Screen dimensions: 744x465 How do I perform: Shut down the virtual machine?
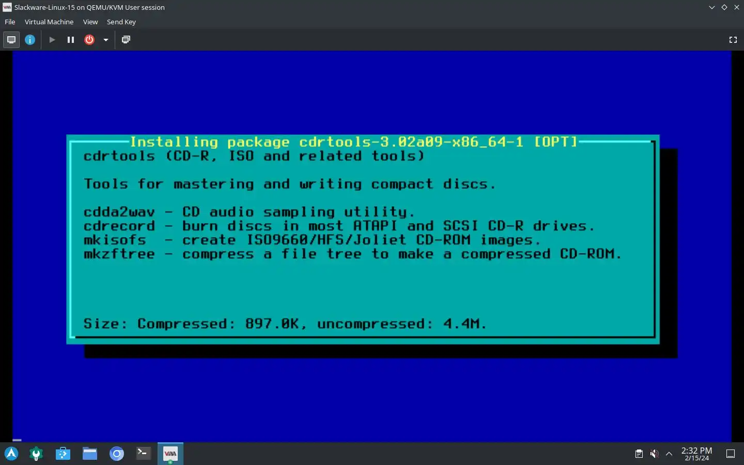(89, 40)
